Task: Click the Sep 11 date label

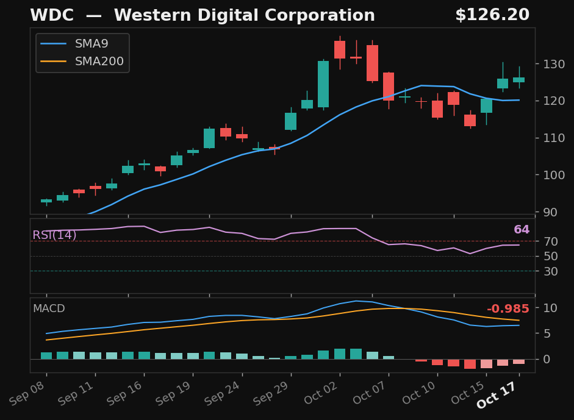Action: click(76, 393)
